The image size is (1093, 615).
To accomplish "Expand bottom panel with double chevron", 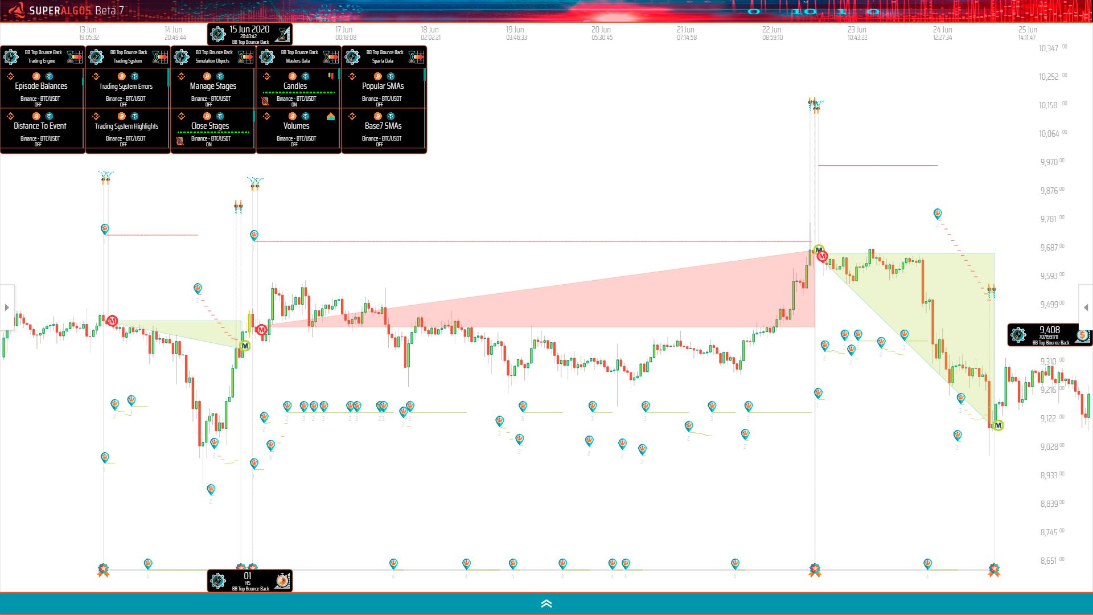I will click(546, 604).
